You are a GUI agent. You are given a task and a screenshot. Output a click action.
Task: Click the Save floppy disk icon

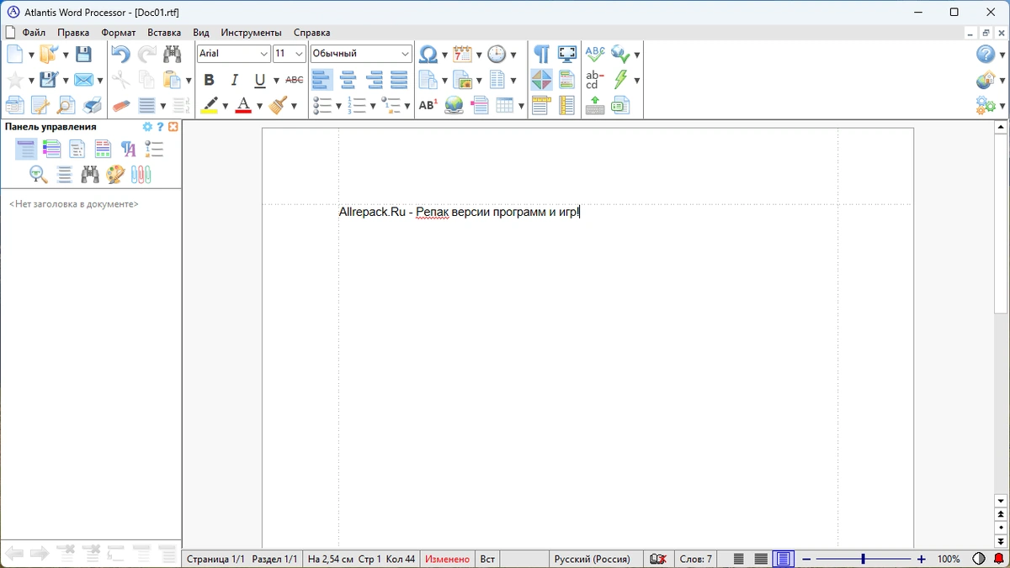pos(83,54)
